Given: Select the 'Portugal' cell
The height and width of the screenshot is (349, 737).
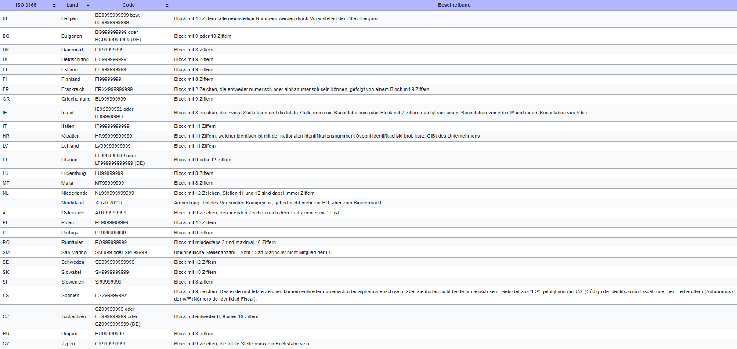Looking at the screenshot, I should click(76, 233).
